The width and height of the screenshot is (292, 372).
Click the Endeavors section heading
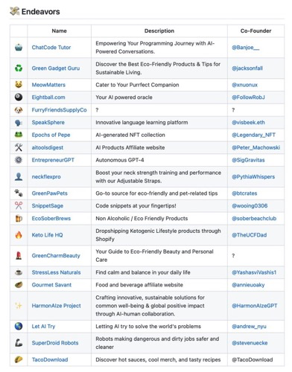pos(40,12)
